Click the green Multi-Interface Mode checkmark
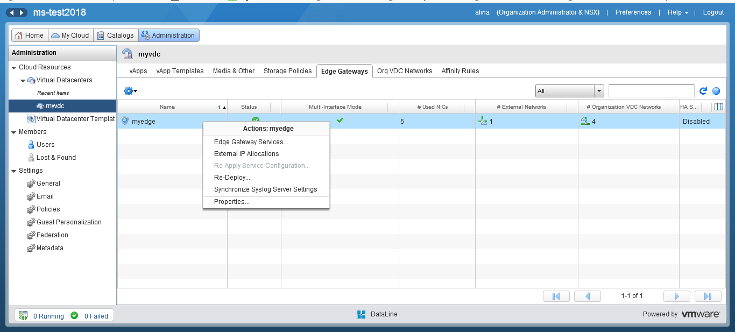735x332 pixels. pyautogui.click(x=340, y=121)
